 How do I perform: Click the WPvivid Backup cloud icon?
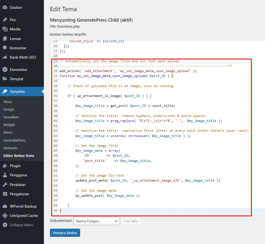pyautogui.click(x=5, y=206)
